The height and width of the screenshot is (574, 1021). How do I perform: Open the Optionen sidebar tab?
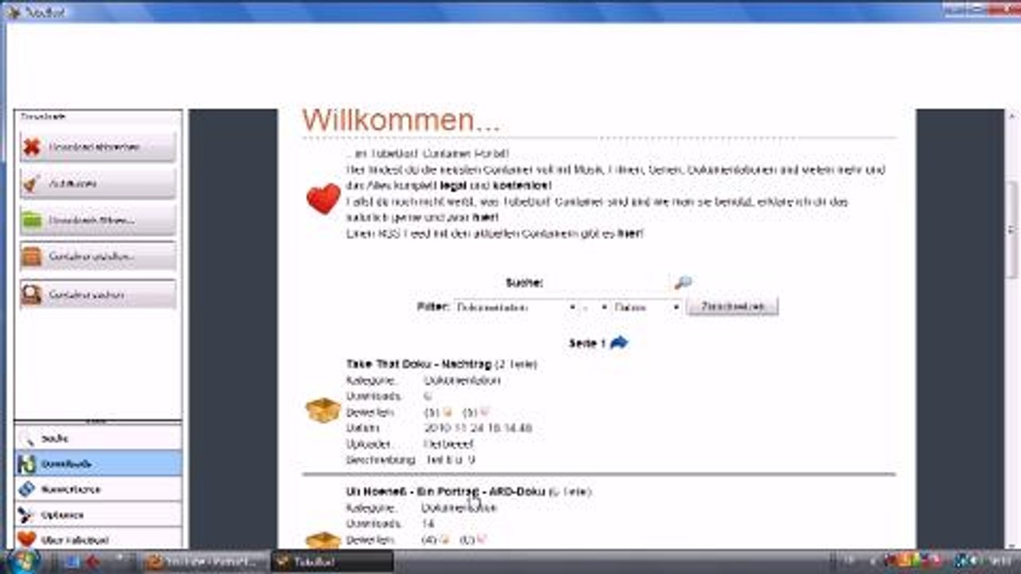(x=98, y=514)
